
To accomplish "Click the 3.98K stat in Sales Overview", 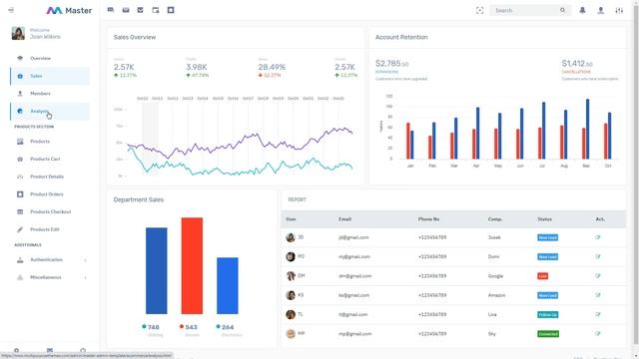I will [197, 67].
